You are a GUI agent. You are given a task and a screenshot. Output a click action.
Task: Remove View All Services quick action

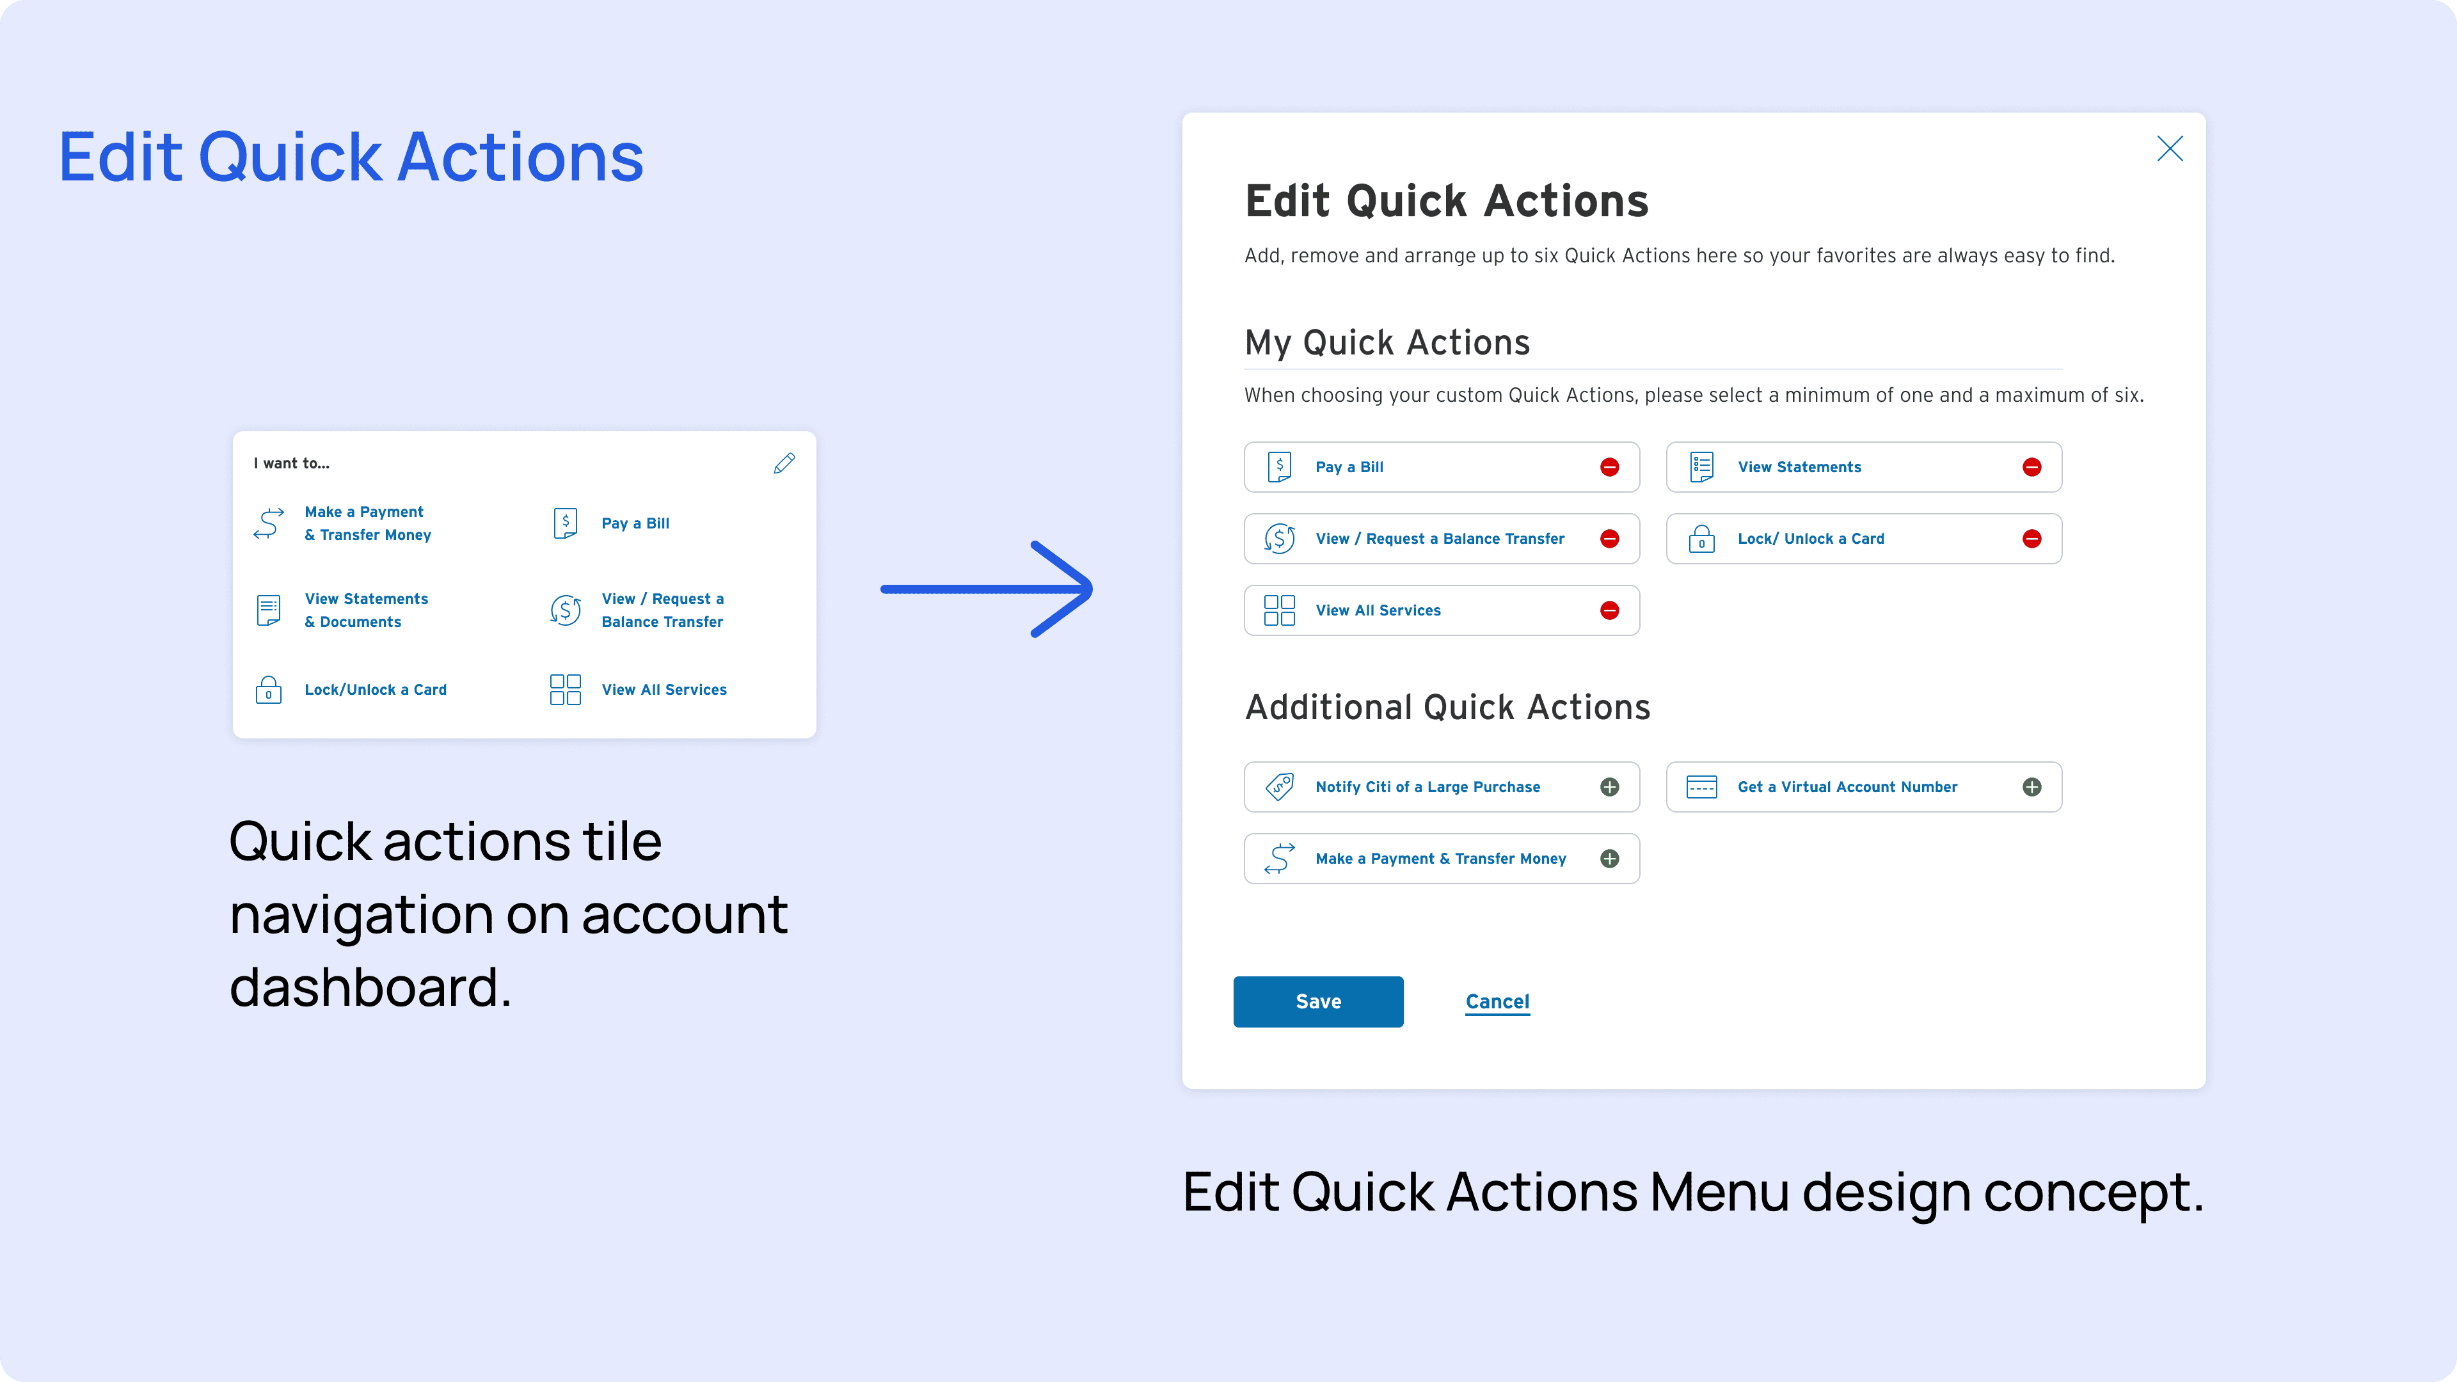(1609, 610)
